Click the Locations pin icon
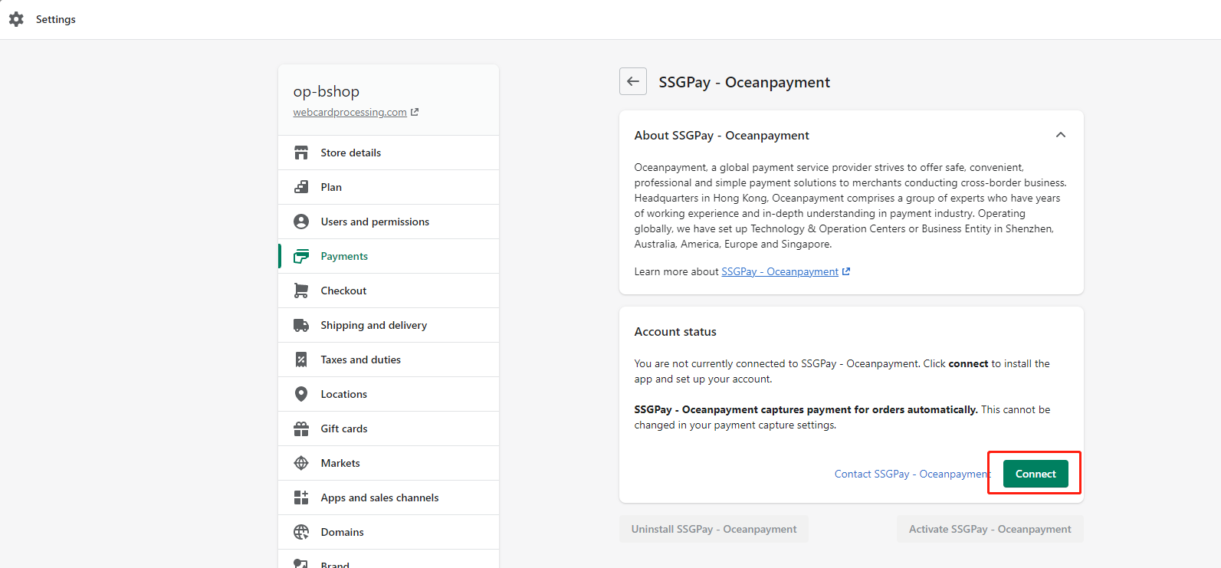The height and width of the screenshot is (568, 1221). (301, 394)
